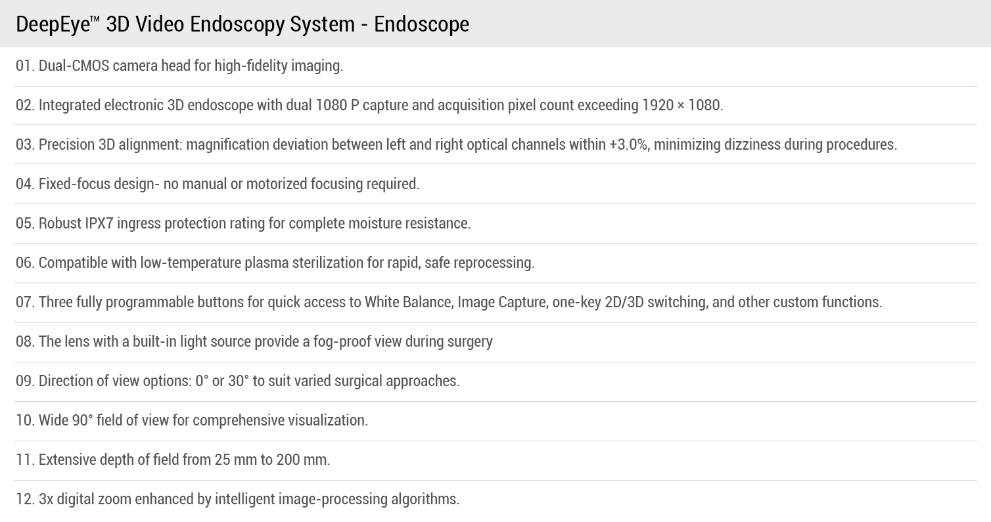This screenshot has width=991, height=522.
Task: Select the Fixed-focus design line
Action: [218, 184]
